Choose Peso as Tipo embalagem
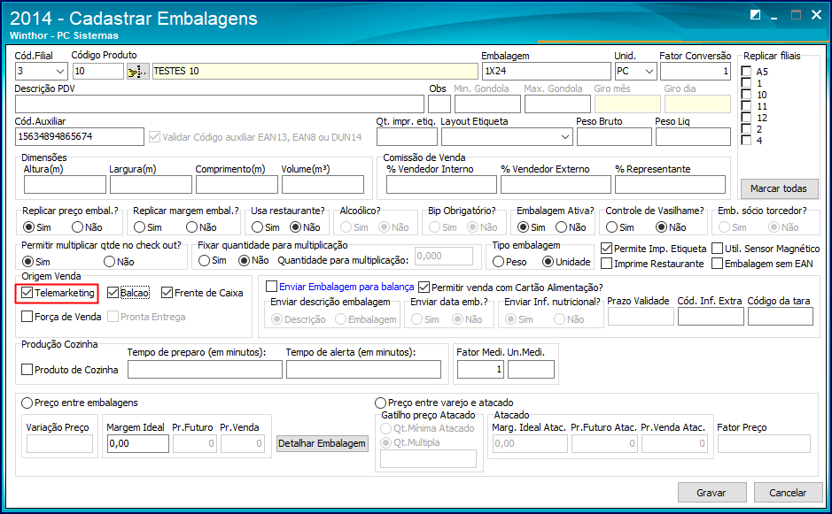This screenshot has height=514, width=832. tap(499, 262)
